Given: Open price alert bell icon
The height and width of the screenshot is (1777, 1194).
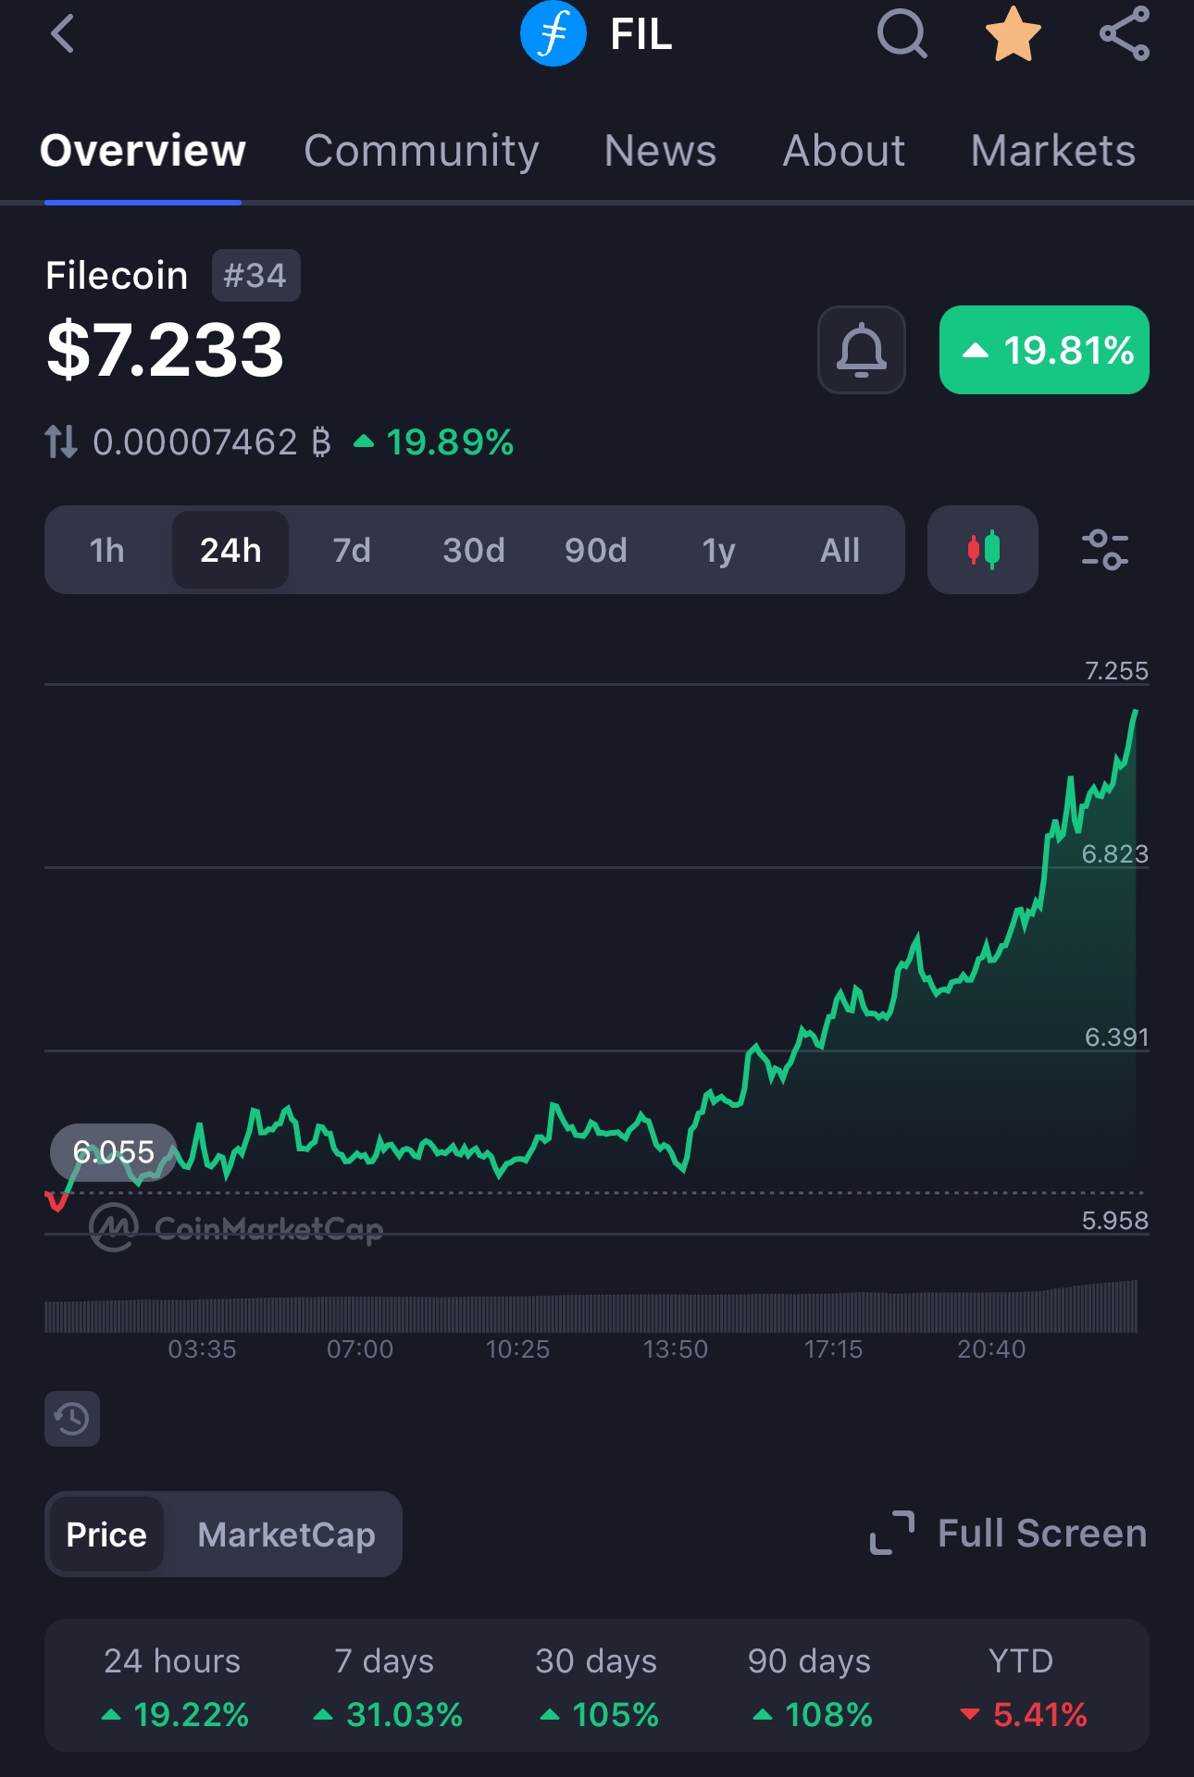Looking at the screenshot, I should pos(861,350).
